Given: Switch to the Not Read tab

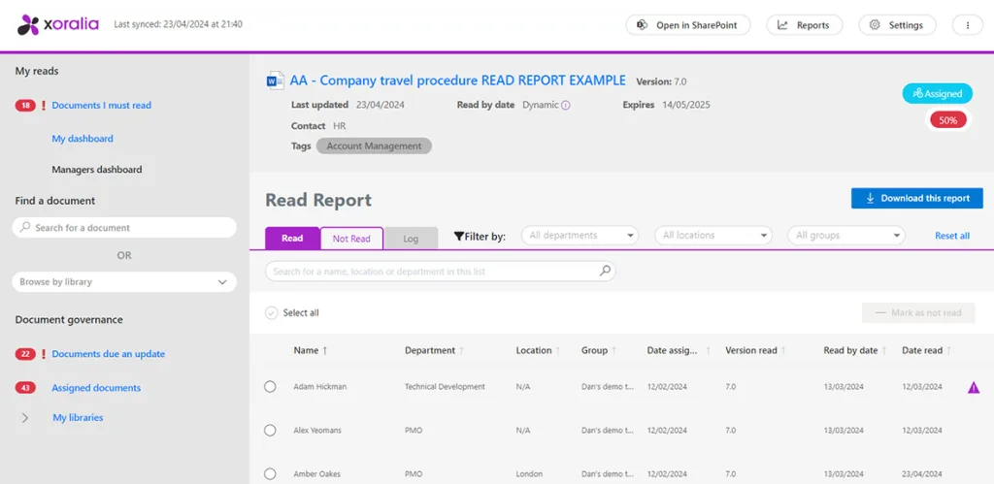Looking at the screenshot, I should (x=351, y=239).
